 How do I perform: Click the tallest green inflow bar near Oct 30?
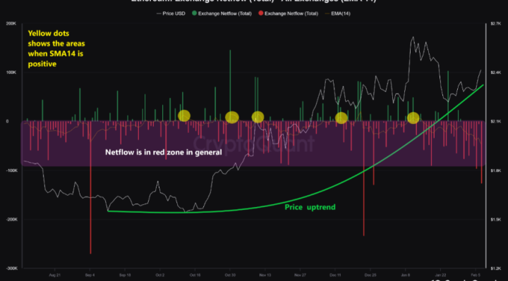click(230, 86)
